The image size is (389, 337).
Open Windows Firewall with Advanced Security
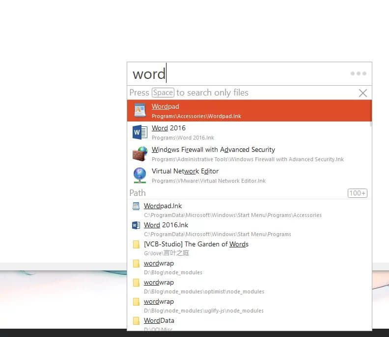pyautogui.click(x=246, y=154)
